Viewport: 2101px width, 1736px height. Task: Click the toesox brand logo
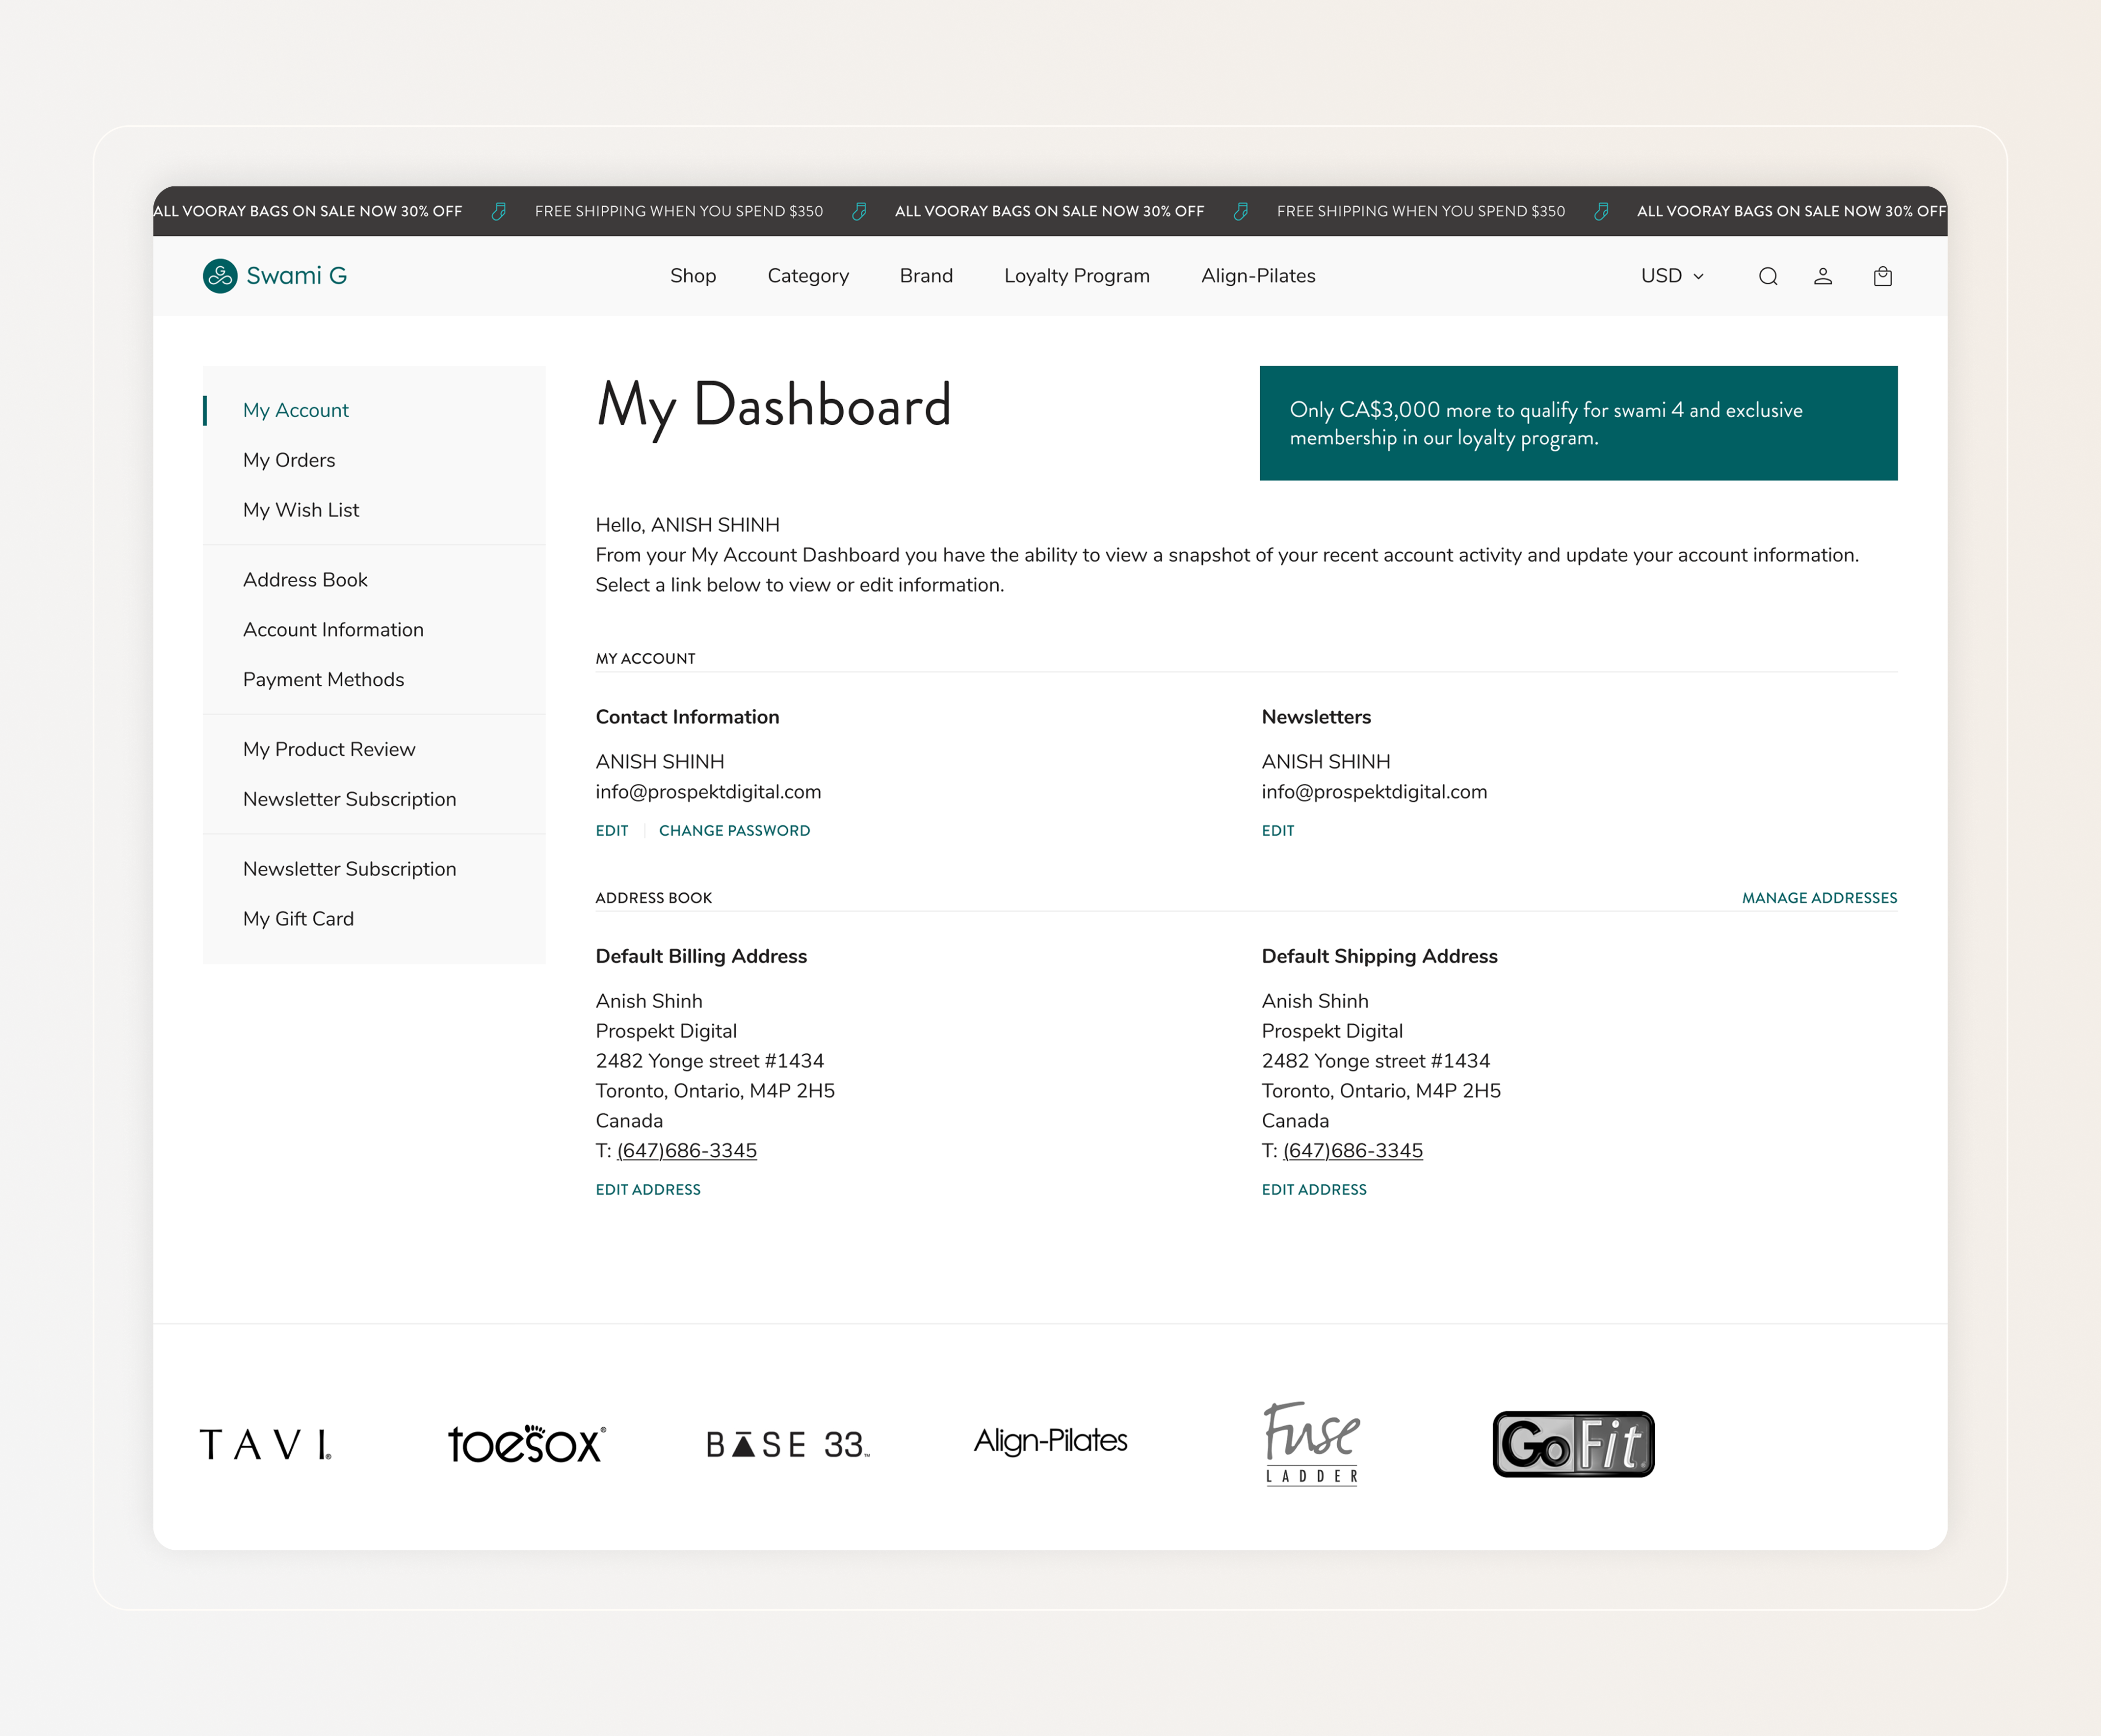point(527,1444)
